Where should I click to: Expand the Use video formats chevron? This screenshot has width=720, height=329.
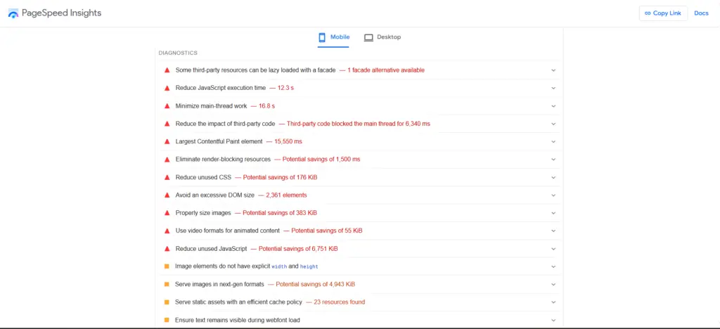553,231
